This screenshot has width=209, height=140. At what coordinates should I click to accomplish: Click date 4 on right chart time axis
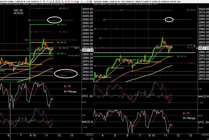[x=103, y=135]
